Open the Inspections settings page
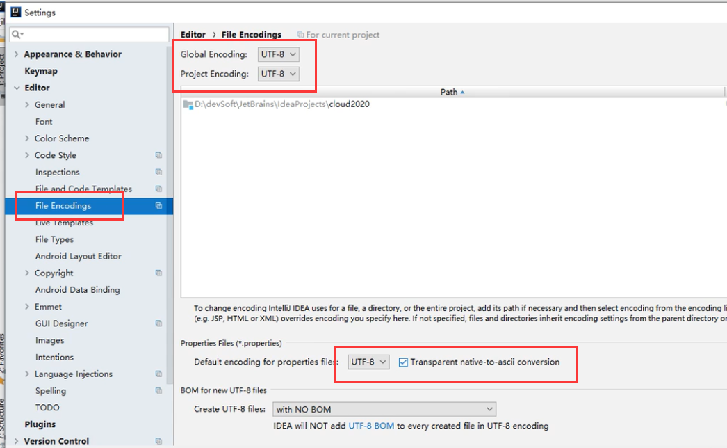The width and height of the screenshot is (727, 448). pyautogui.click(x=58, y=173)
